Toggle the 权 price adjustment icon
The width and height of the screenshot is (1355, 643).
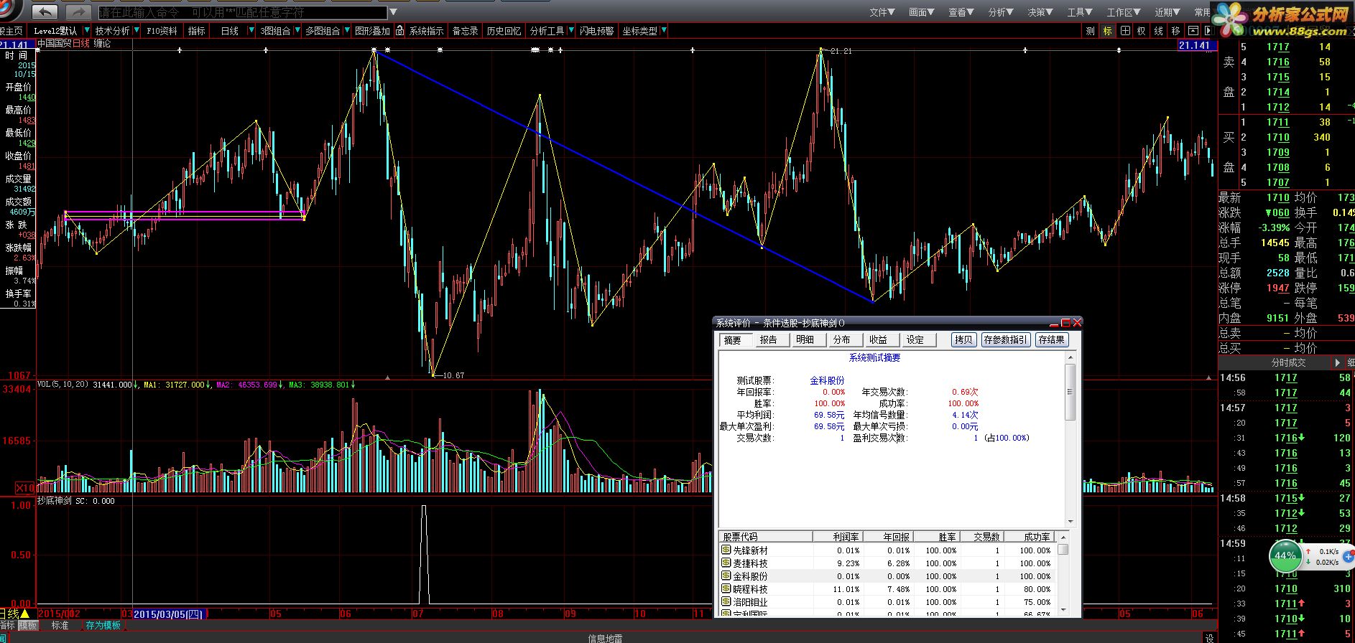click(1142, 31)
